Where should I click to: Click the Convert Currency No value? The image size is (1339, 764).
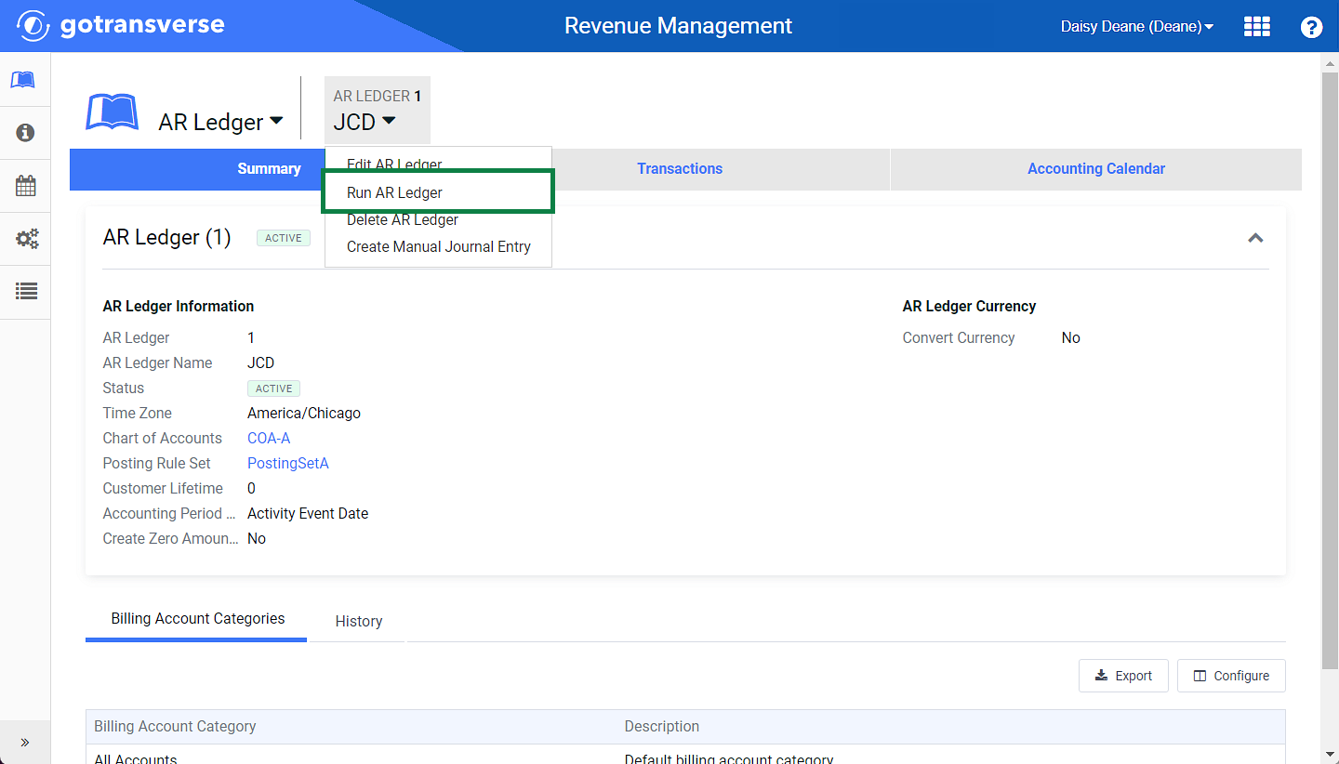point(1071,337)
